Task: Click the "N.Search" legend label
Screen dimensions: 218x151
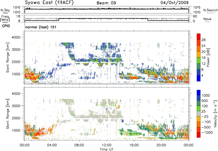Action: pos(210,10)
